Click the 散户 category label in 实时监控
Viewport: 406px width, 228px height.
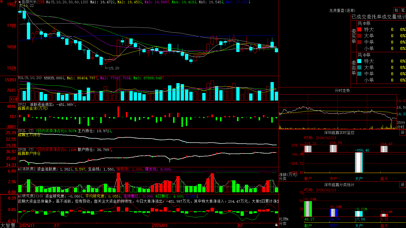pyautogui.click(x=308, y=179)
